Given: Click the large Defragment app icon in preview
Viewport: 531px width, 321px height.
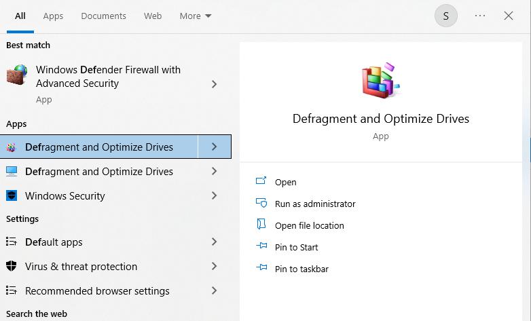Looking at the screenshot, I should click(x=380, y=79).
